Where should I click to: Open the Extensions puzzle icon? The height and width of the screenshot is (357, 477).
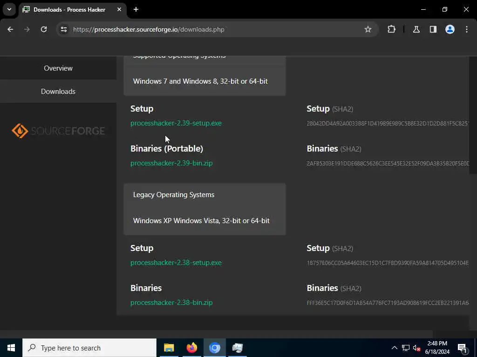[391, 29]
